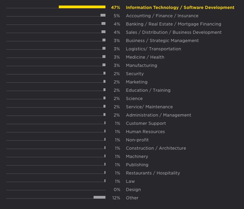Click the gray bar for Other
244x209 pixels.
tap(99, 197)
